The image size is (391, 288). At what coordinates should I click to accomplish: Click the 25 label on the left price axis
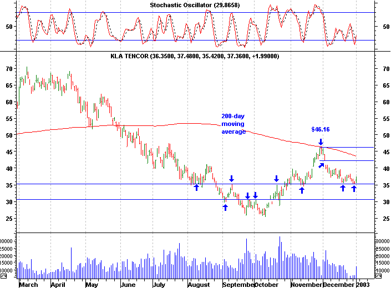pos(9,219)
